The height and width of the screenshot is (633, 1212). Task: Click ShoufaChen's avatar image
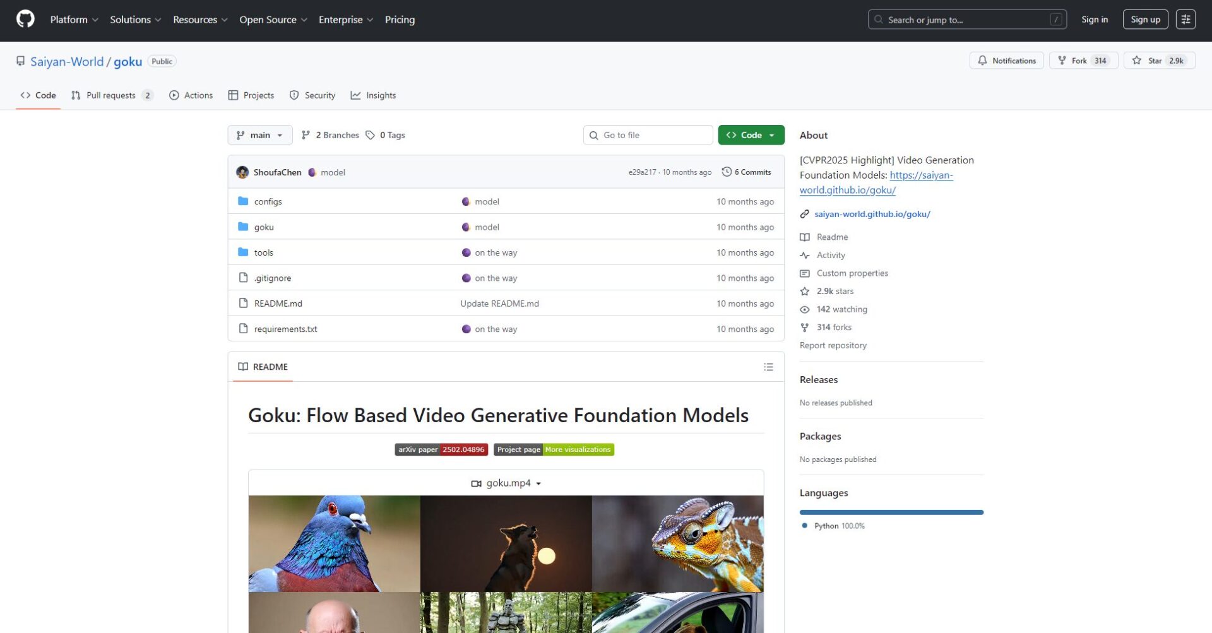(242, 172)
